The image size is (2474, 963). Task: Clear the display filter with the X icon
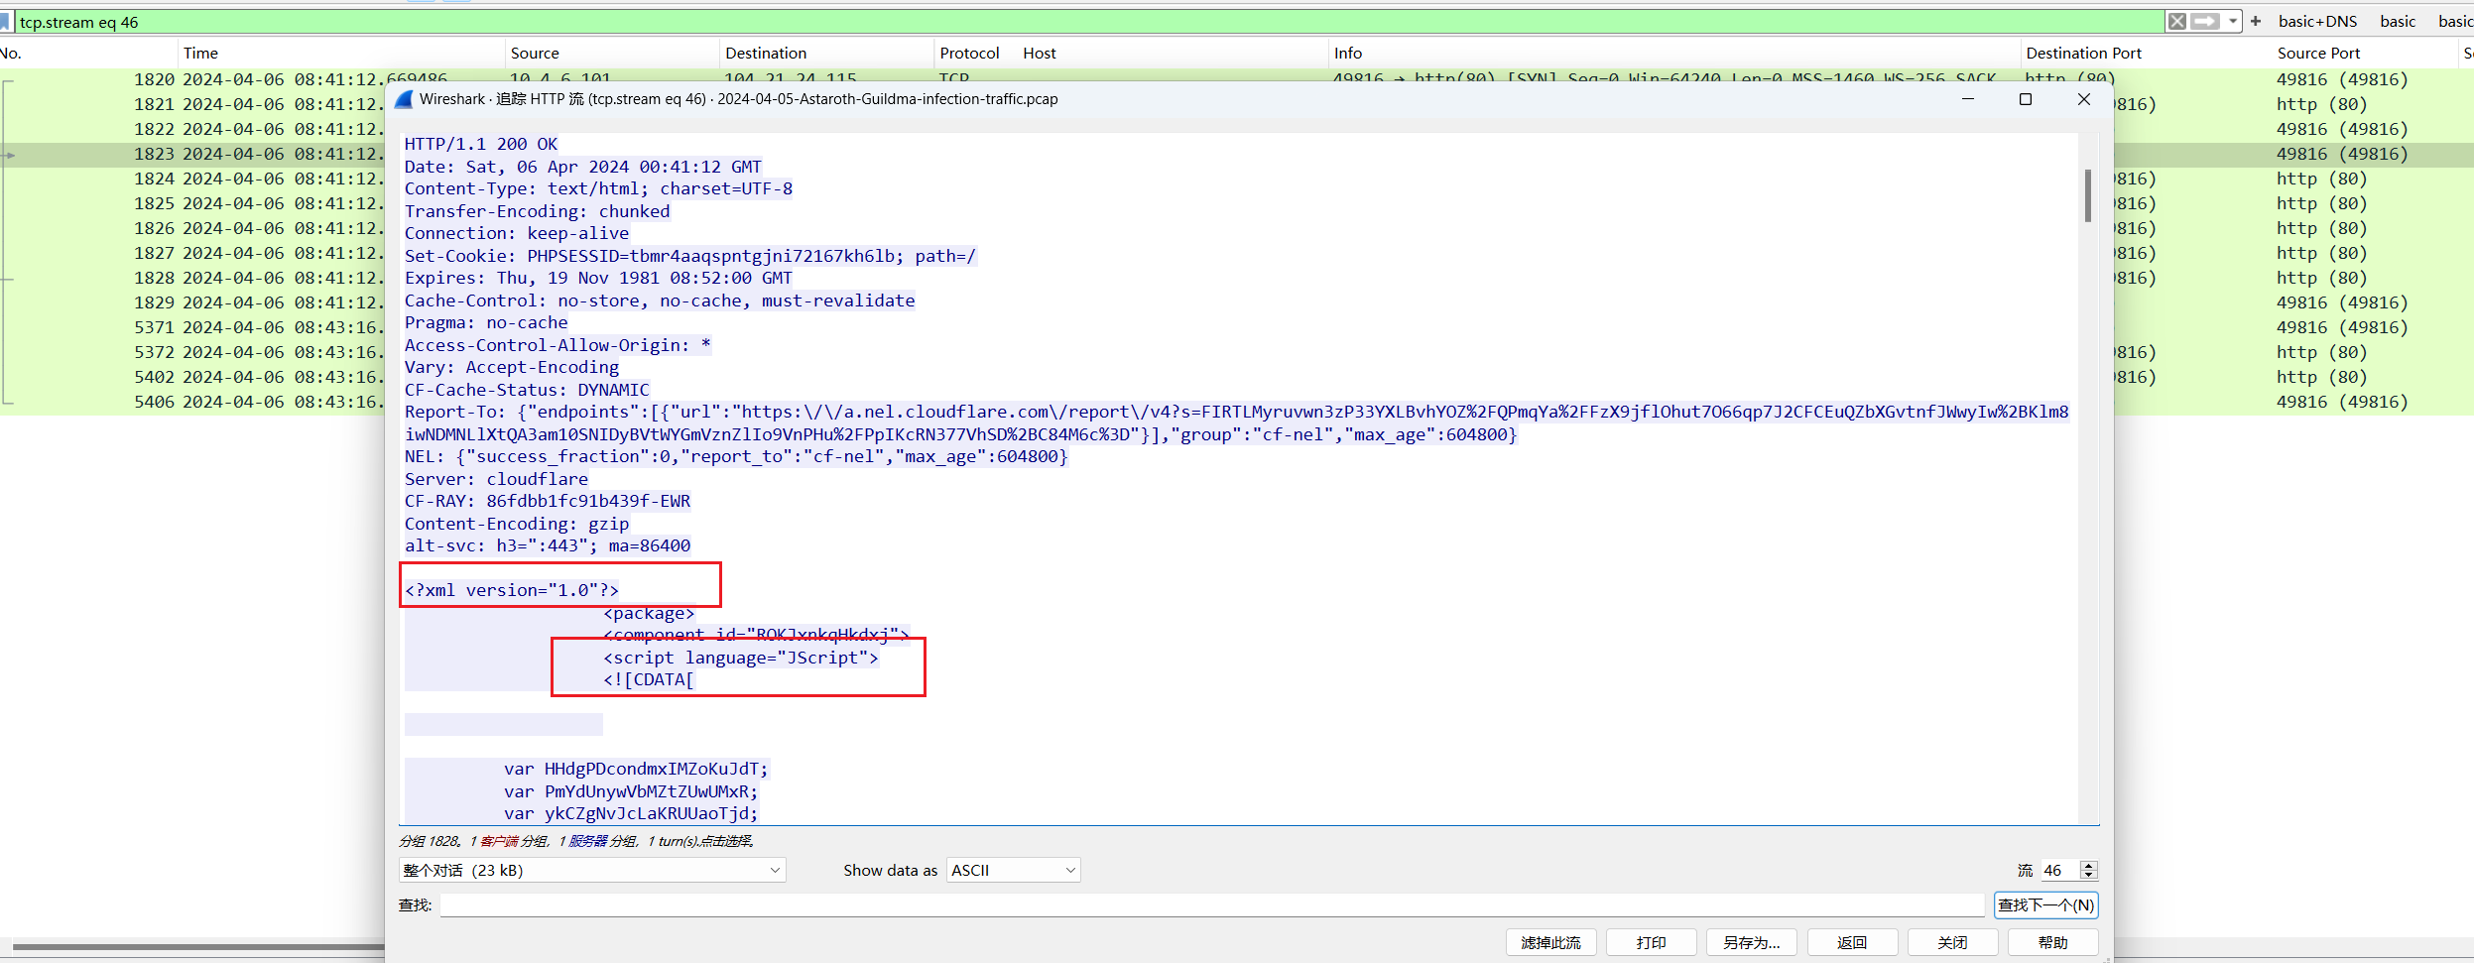2176,21
